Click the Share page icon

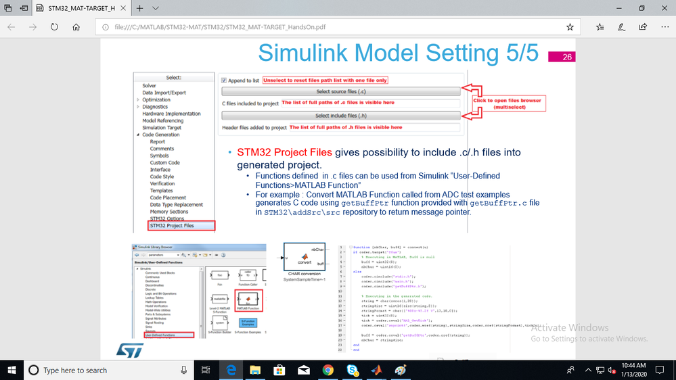643,27
